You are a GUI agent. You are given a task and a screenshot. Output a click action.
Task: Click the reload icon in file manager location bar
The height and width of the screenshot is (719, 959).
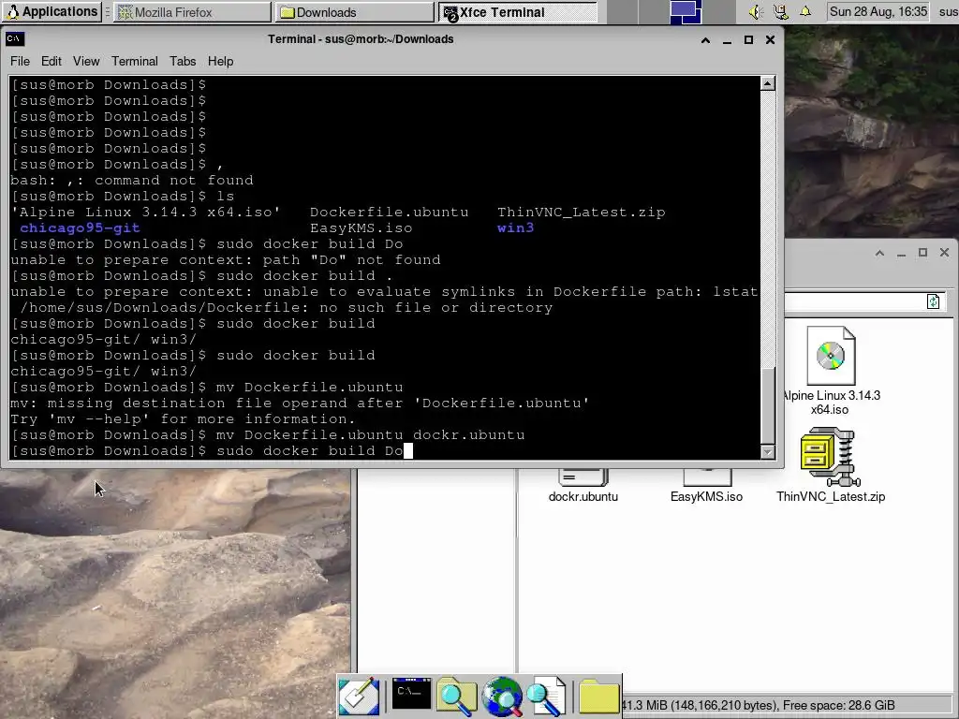(x=933, y=301)
